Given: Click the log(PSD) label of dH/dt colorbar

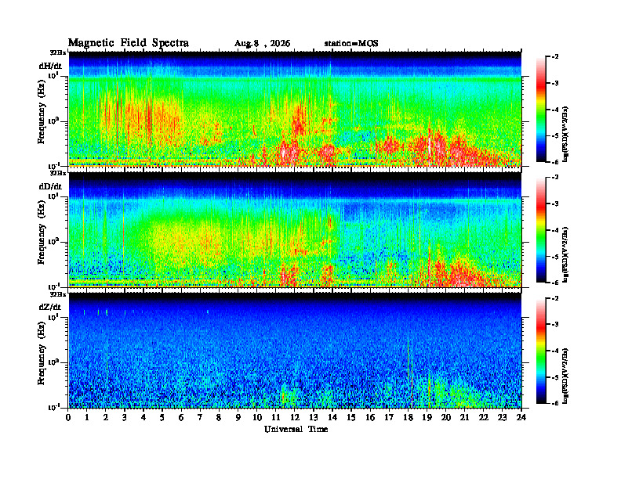Looking at the screenshot, I should point(565,134).
